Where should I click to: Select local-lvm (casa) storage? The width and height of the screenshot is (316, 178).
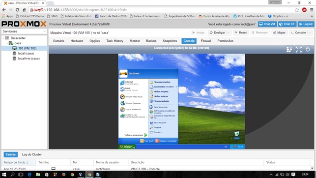25,59
